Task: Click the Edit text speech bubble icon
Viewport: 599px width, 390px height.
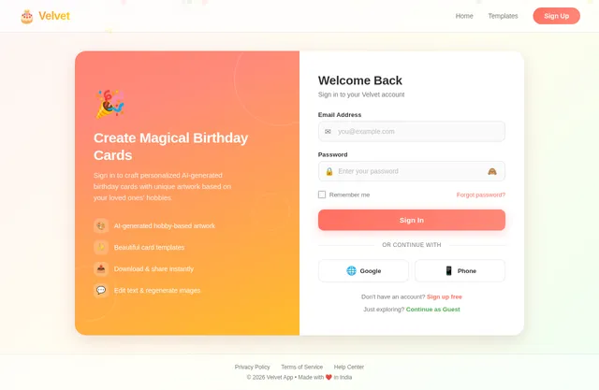Action: 101,290
